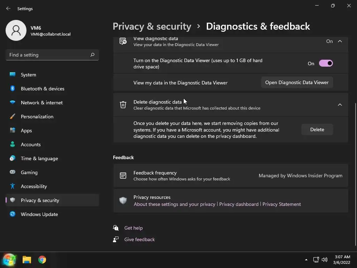Click the Delete diagnostic data trash icon
The height and width of the screenshot is (268, 357).
tap(123, 105)
